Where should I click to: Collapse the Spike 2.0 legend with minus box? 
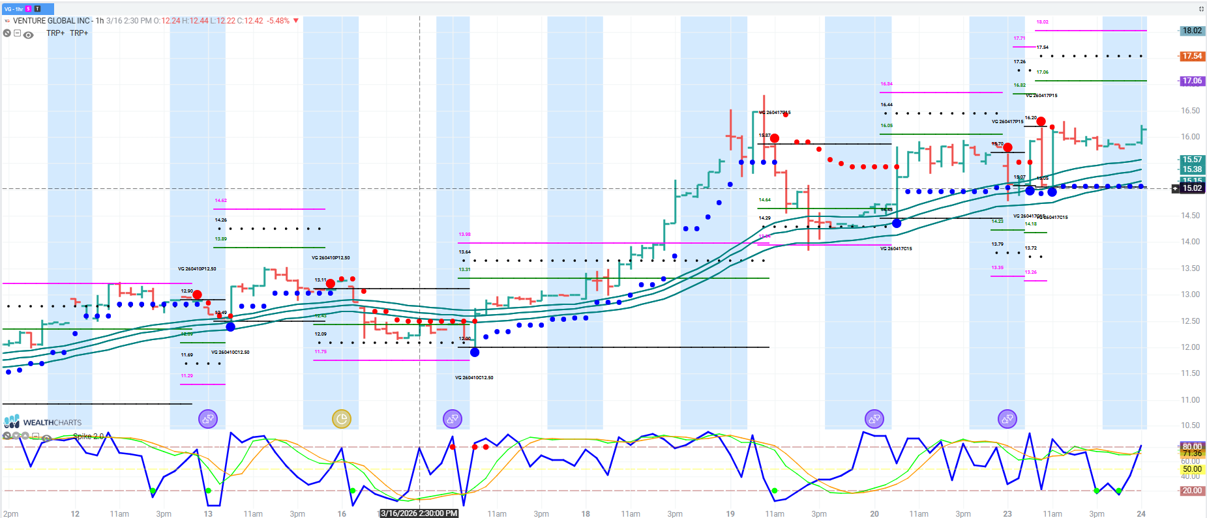pos(36,437)
